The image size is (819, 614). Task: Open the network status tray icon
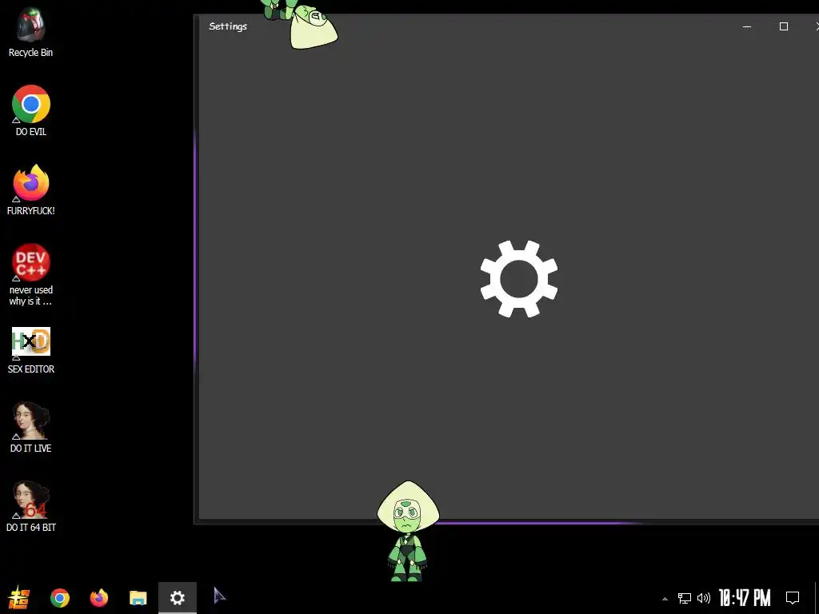coord(685,598)
